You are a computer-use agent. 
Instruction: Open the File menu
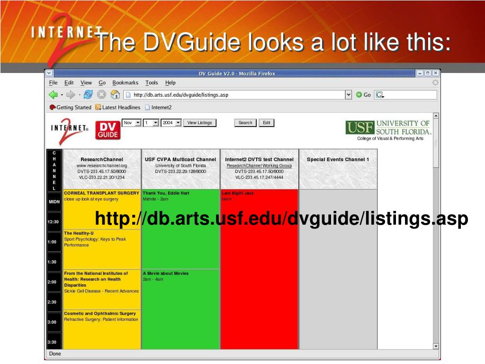coord(53,82)
